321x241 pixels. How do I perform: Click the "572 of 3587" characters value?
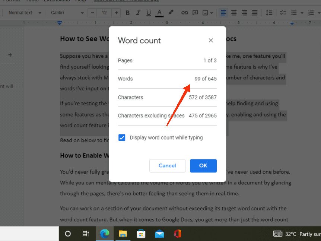click(203, 97)
